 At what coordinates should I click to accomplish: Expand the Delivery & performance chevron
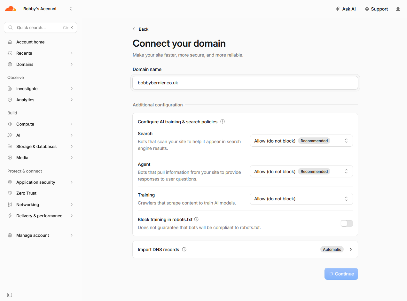[x=72, y=216]
